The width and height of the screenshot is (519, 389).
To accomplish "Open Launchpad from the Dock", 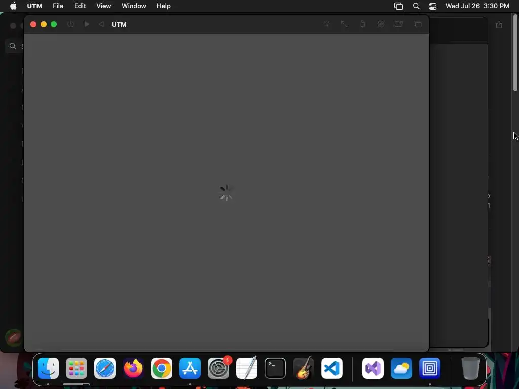I will [x=77, y=368].
